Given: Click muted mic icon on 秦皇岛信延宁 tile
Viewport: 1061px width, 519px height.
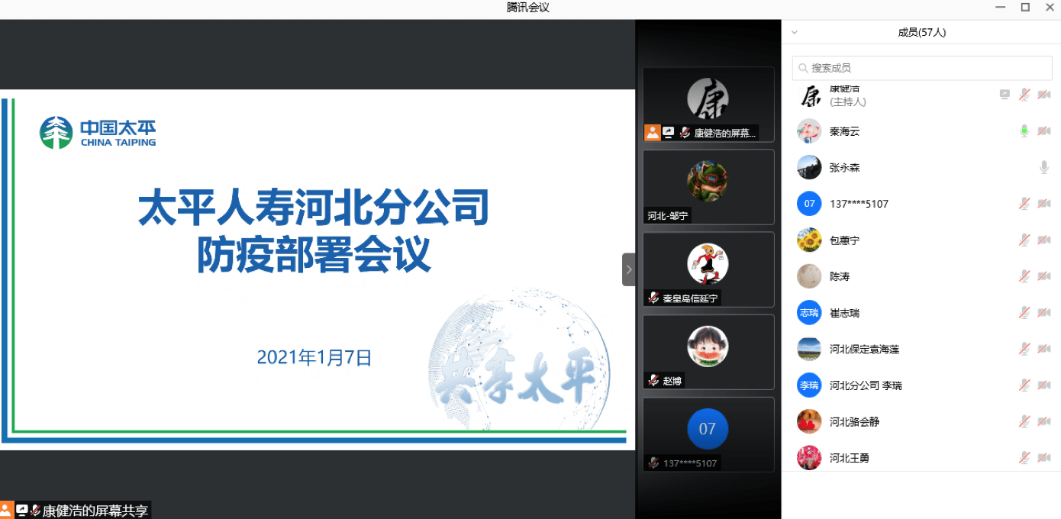Looking at the screenshot, I should [653, 298].
